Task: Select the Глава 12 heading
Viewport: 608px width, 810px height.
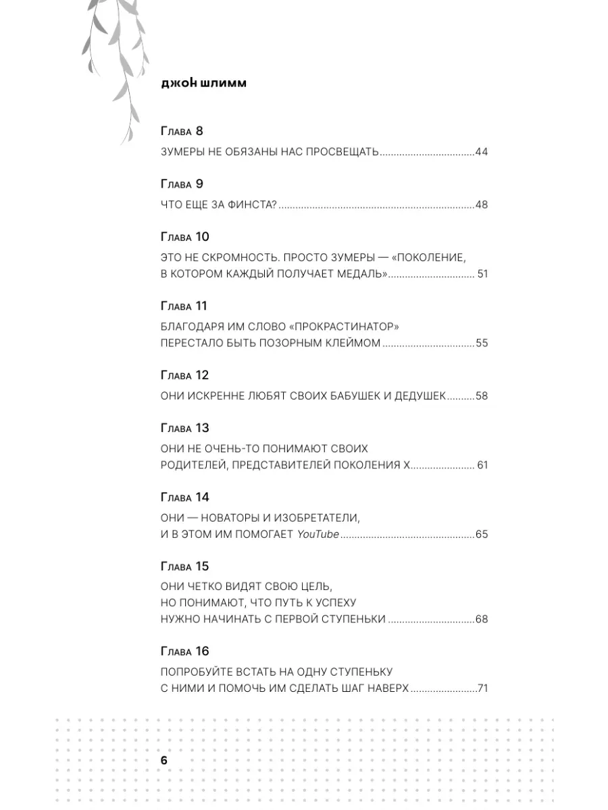Action: [x=185, y=375]
